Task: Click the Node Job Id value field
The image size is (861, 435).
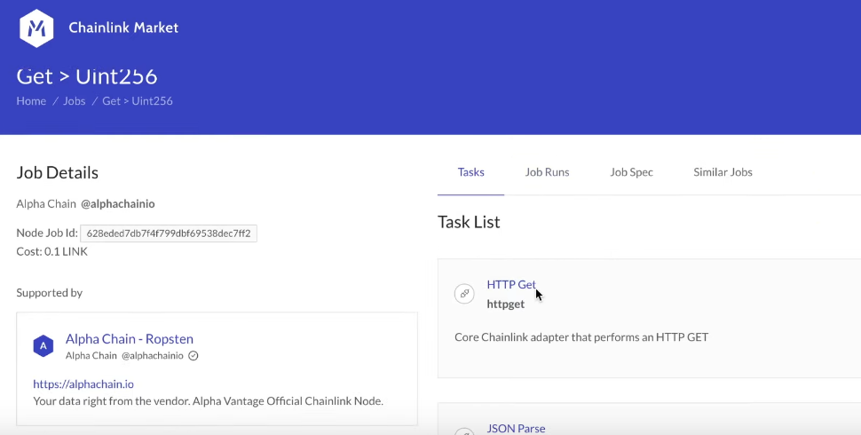Action: click(x=169, y=233)
